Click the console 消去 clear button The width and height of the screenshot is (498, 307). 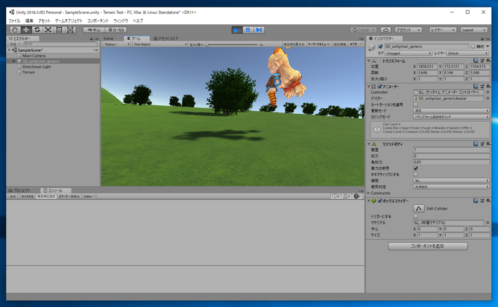tap(12, 196)
